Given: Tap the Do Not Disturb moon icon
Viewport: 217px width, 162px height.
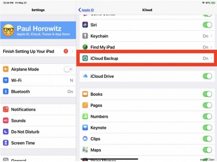Looking at the screenshot, I should tap(6, 132).
